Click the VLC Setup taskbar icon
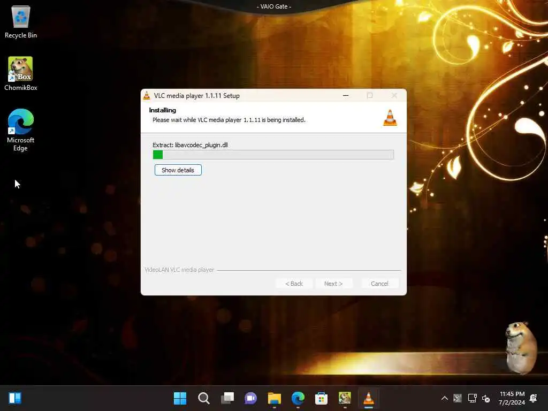 click(368, 398)
